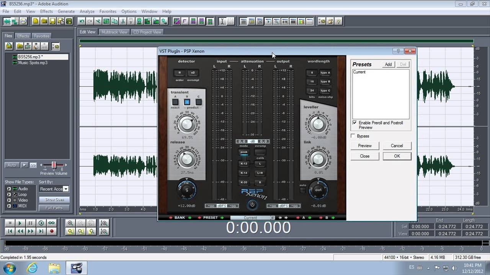The image size is (490, 275).
Task: Click the Undo toolbar icon
Action: click(81, 21)
